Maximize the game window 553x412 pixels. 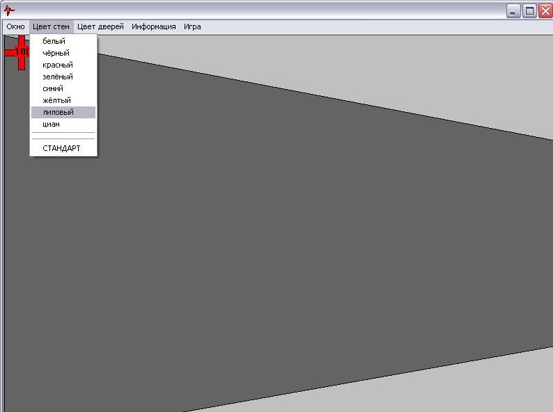(529, 10)
